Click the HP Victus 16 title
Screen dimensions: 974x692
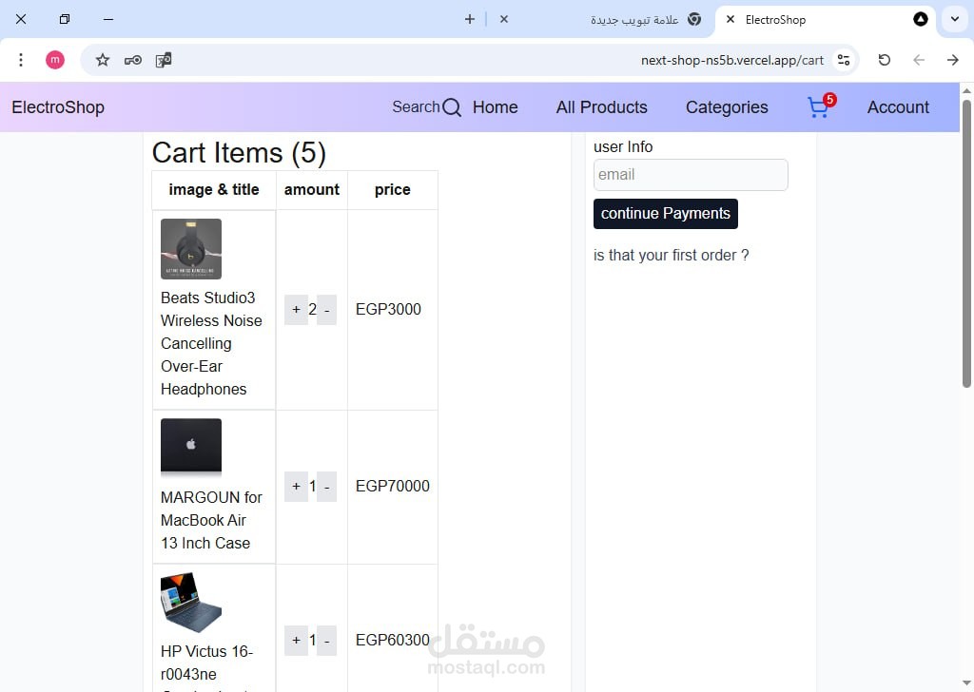(x=206, y=663)
